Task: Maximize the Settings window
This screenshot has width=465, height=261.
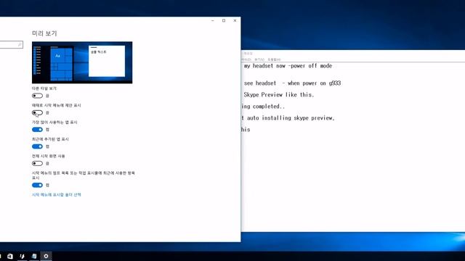Action: [x=224, y=21]
